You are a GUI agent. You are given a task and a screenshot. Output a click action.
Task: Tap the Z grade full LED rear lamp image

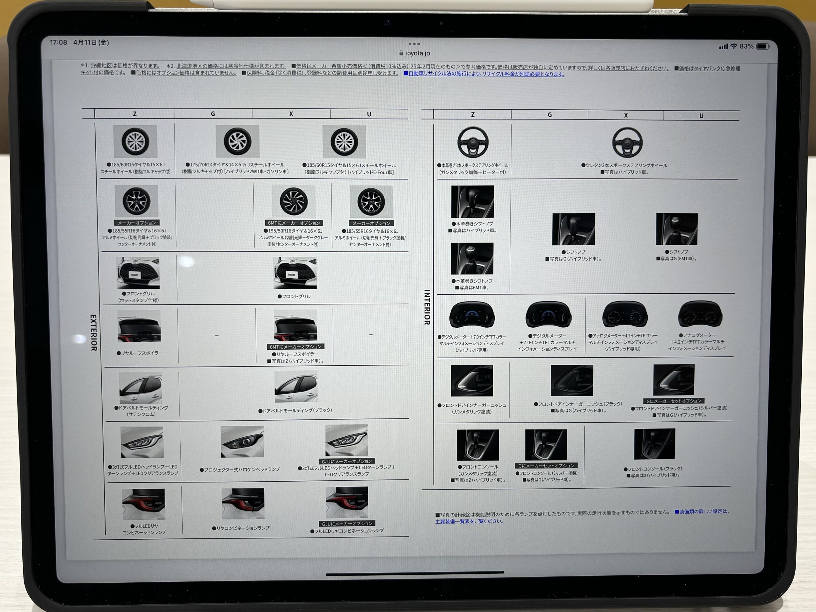click(x=143, y=504)
